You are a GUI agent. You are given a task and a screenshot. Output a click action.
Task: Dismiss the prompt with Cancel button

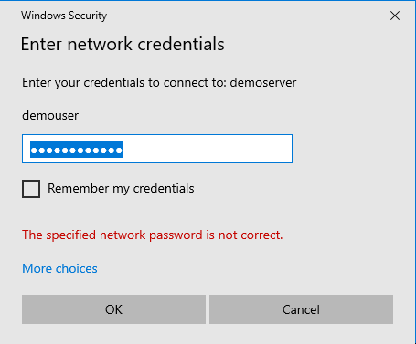coord(301,309)
